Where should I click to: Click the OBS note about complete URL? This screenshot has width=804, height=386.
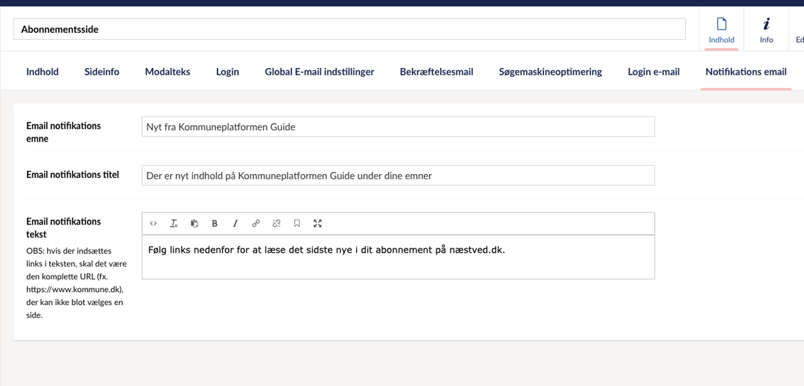(76, 282)
